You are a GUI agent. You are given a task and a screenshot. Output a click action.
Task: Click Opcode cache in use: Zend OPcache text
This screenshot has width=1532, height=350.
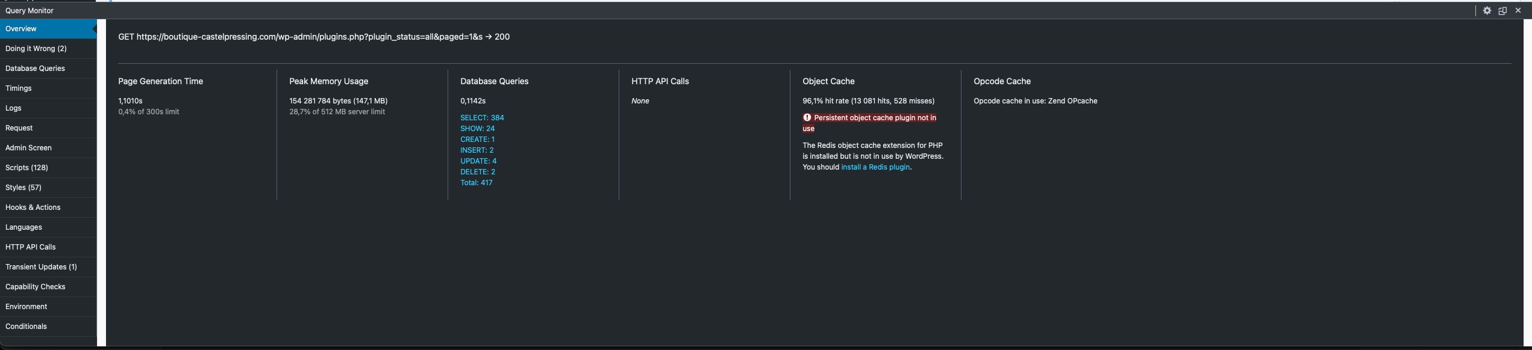click(1035, 101)
